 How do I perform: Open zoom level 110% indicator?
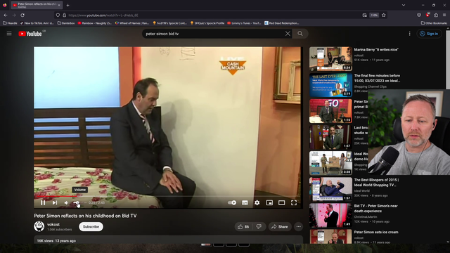(x=374, y=15)
